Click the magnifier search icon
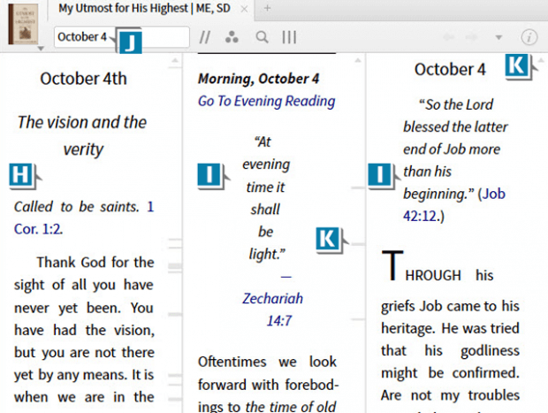The height and width of the screenshot is (413, 548). [x=262, y=37]
